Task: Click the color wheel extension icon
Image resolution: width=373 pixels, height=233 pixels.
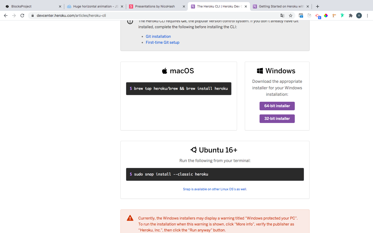Action: click(326, 16)
